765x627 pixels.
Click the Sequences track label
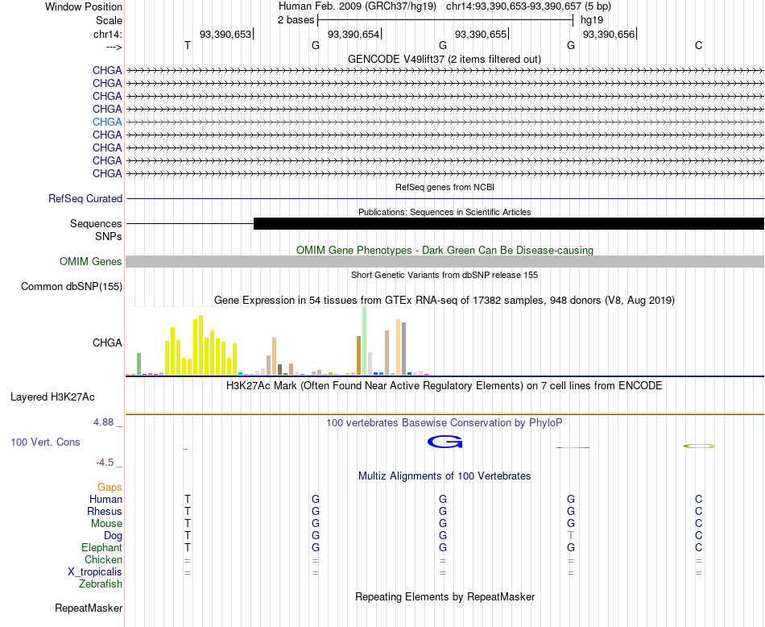[x=96, y=224]
